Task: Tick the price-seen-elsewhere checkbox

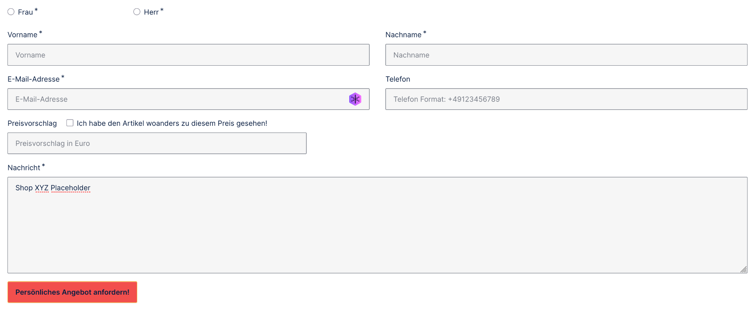Action: [70, 123]
